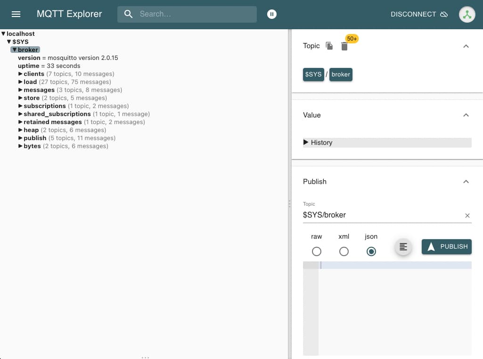Open the hamburger menu

pyautogui.click(x=16, y=14)
